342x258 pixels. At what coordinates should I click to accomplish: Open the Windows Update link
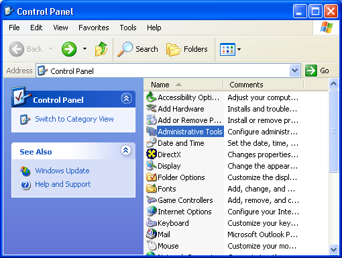[62, 171]
